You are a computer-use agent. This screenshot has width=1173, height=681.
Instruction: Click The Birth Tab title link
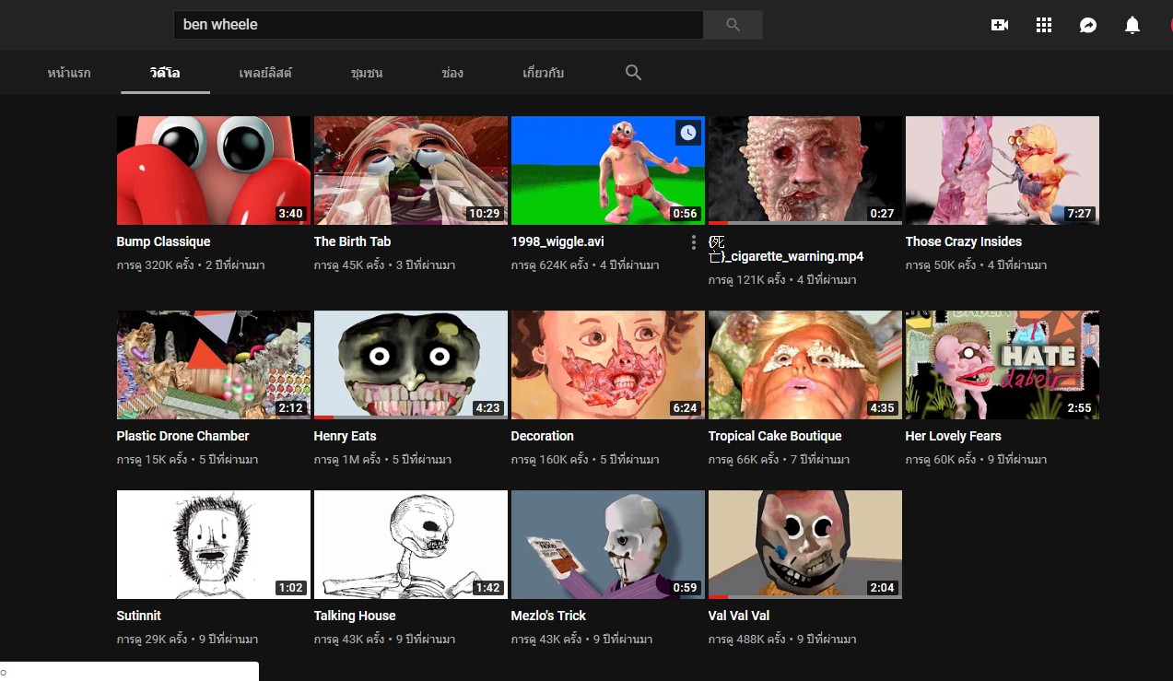(x=352, y=241)
